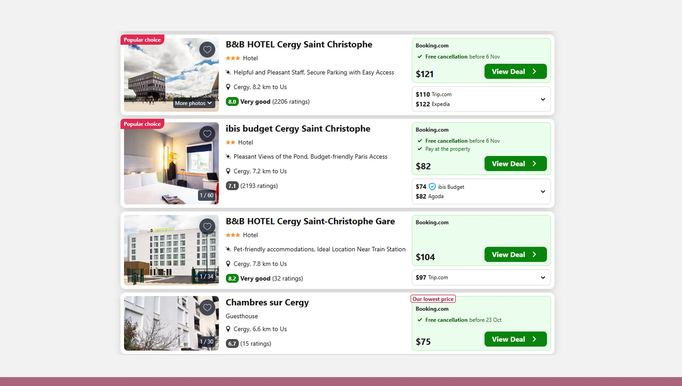
Task: Click the sparkle icon next to "Pleasant Views of the Pond"
Action: [x=228, y=157]
